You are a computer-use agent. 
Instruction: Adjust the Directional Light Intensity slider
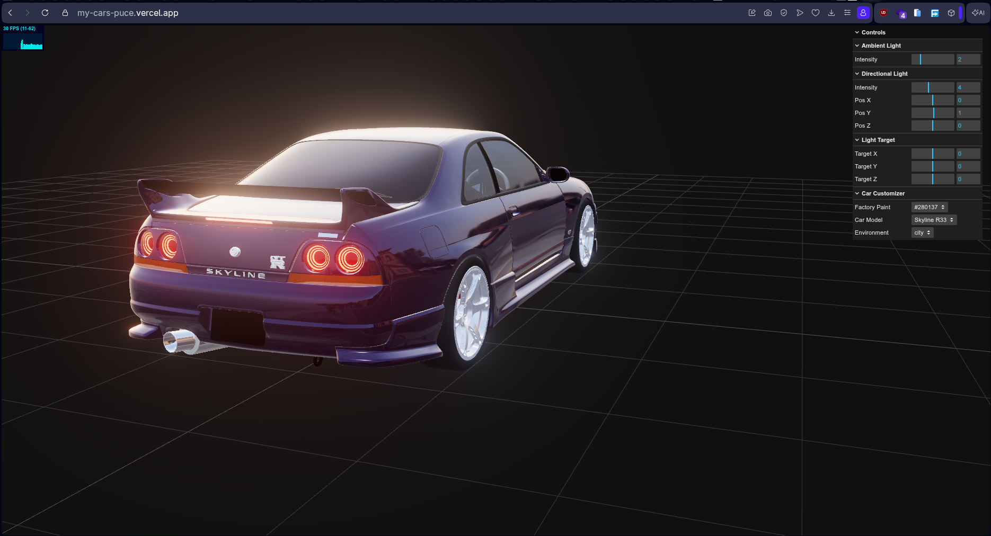(933, 87)
